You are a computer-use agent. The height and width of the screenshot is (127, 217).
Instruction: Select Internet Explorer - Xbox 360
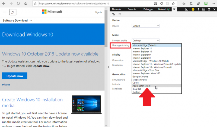(x=157, y=73)
